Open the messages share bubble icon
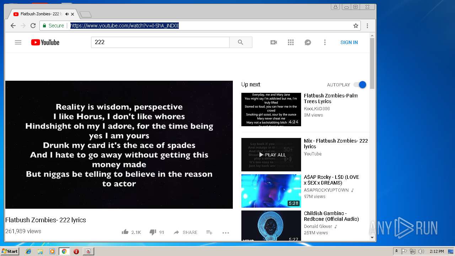455x256 pixels. coord(308,42)
